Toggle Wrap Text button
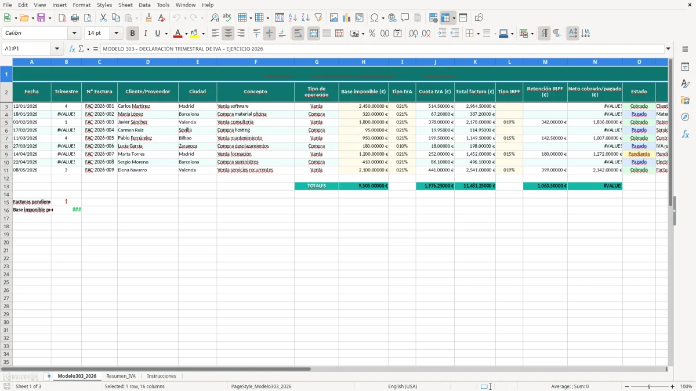Screen dimensions: 696x391 click(298, 34)
